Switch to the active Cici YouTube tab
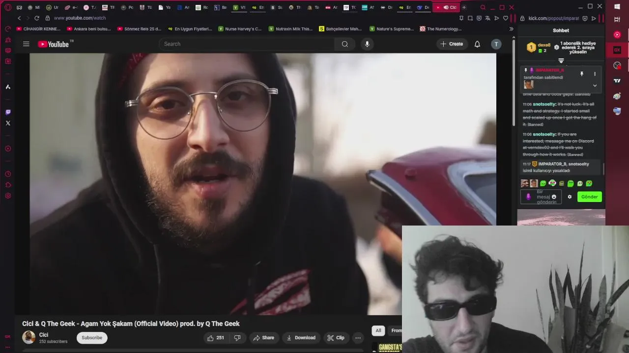Screen dimensions: 629x353 446,7
